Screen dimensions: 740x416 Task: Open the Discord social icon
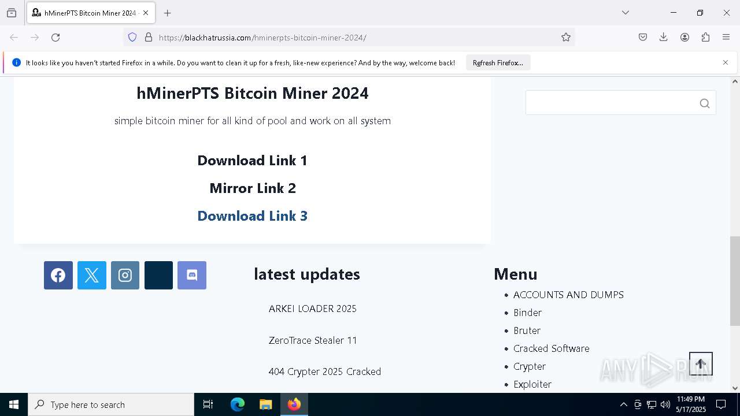coord(192,275)
